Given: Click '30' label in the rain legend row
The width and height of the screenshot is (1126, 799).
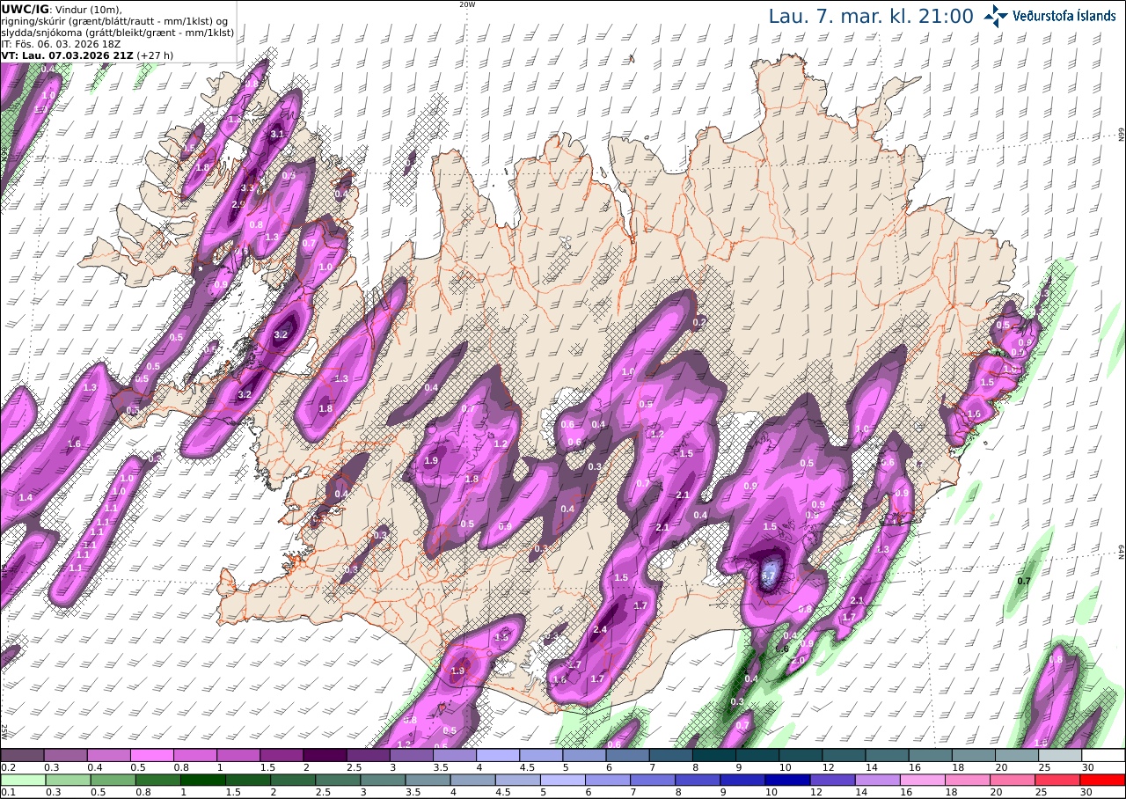Looking at the screenshot, I should coord(1087,792).
